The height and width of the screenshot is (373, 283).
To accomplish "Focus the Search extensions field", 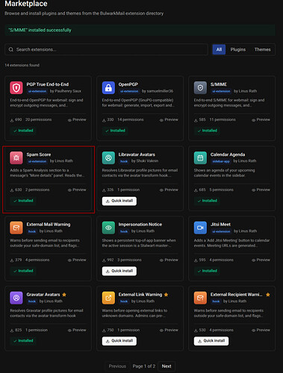I will [106, 49].
